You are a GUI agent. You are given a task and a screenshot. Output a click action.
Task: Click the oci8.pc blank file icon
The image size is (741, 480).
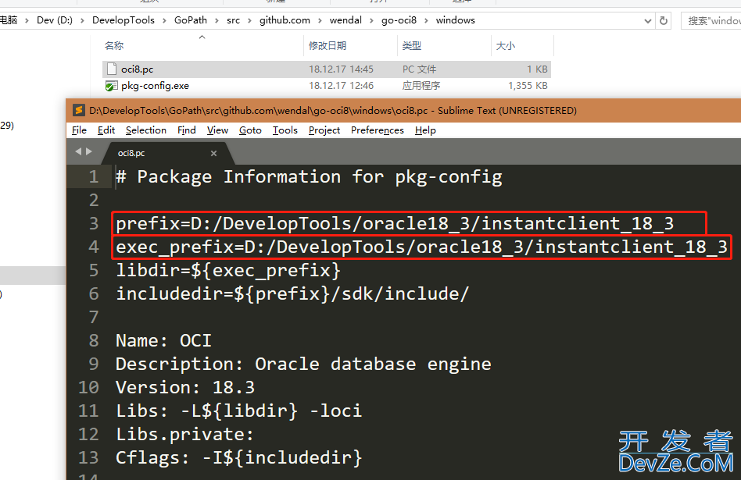click(112, 69)
